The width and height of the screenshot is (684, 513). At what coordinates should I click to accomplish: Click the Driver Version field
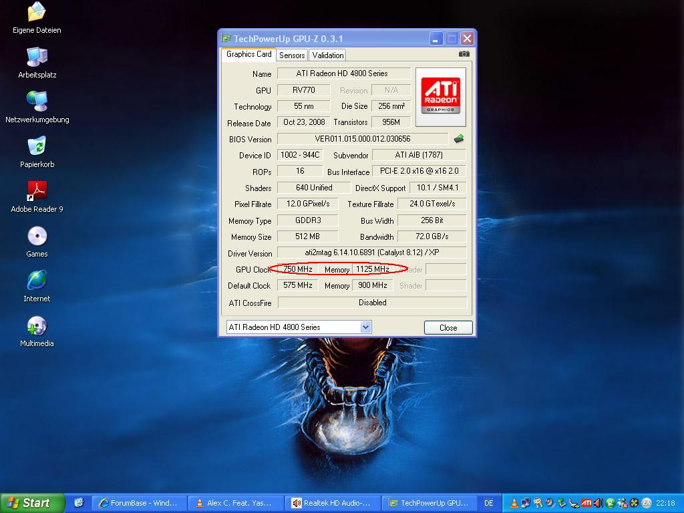click(x=371, y=252)
